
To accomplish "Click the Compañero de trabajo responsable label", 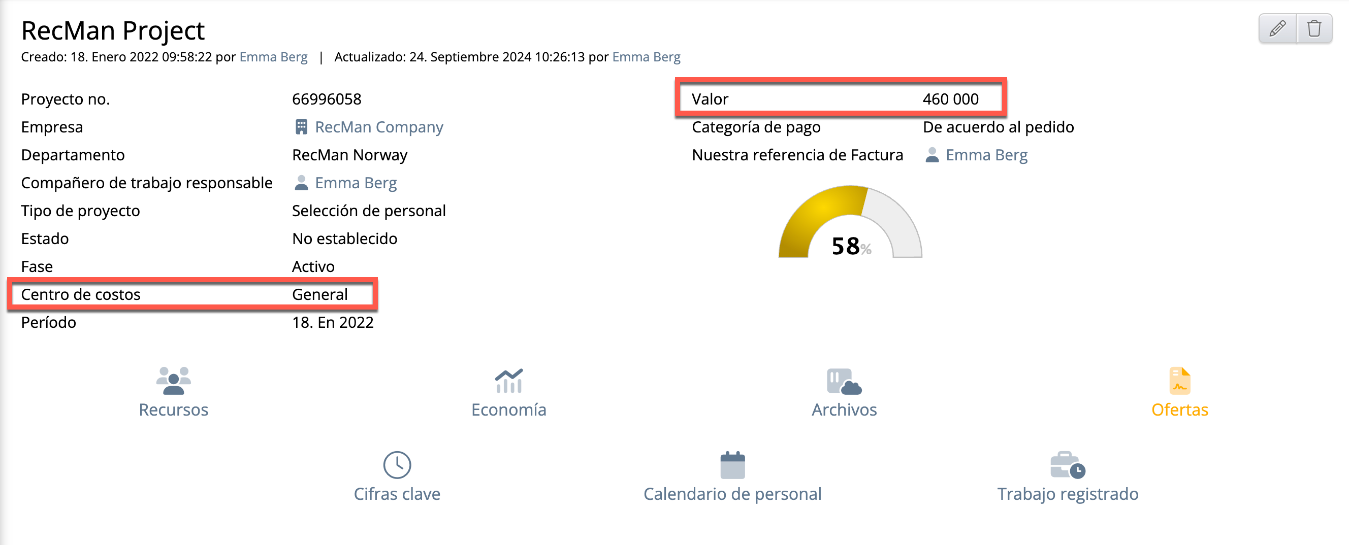I will [147, 183].
